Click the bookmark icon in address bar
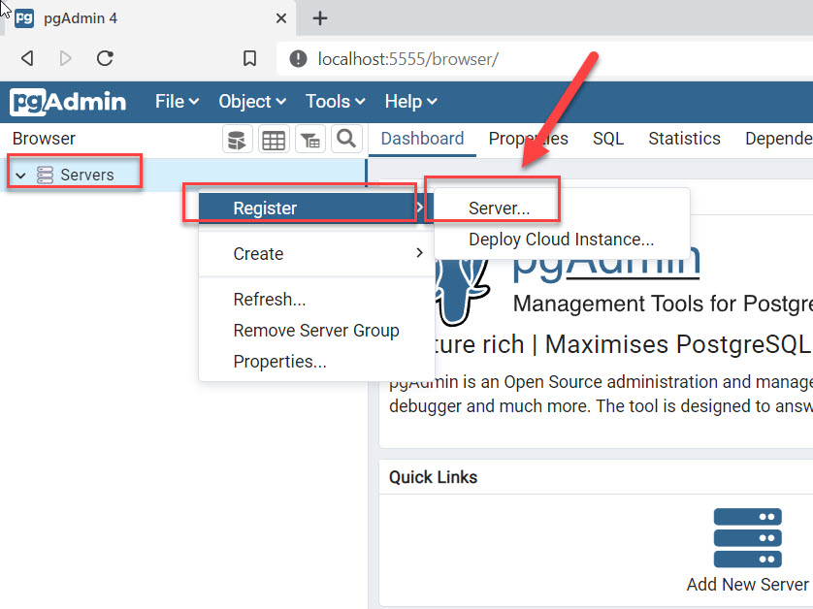This screenshot has height=609, width=813. [x=249, y=58]
